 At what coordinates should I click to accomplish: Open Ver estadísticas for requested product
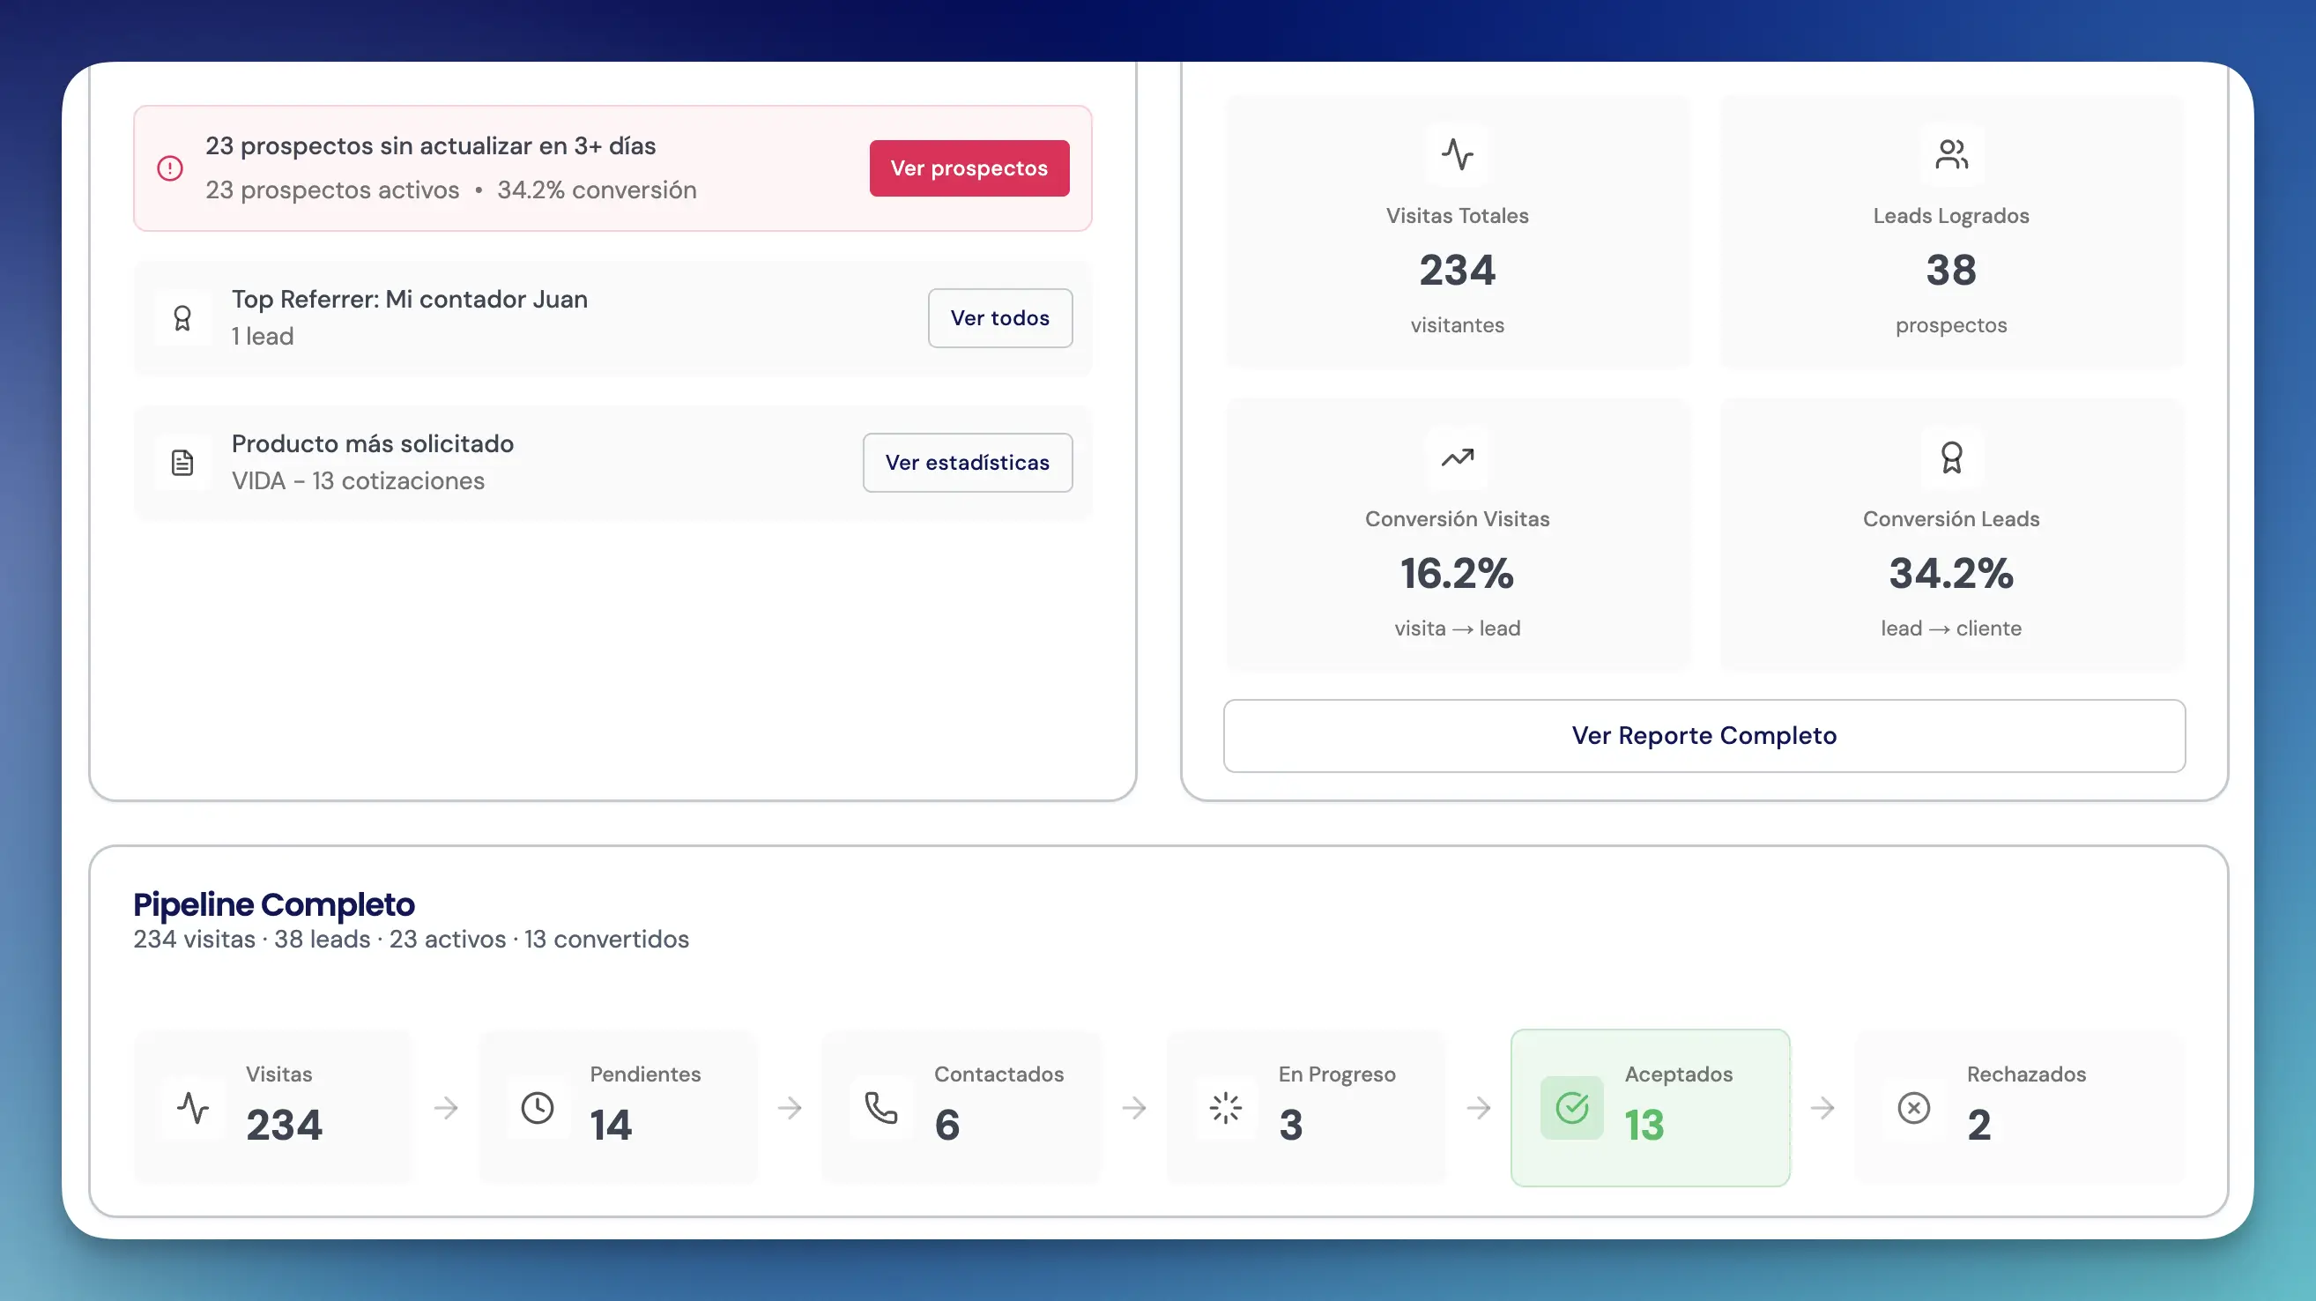pyautogui.click(x=968, y=463)
